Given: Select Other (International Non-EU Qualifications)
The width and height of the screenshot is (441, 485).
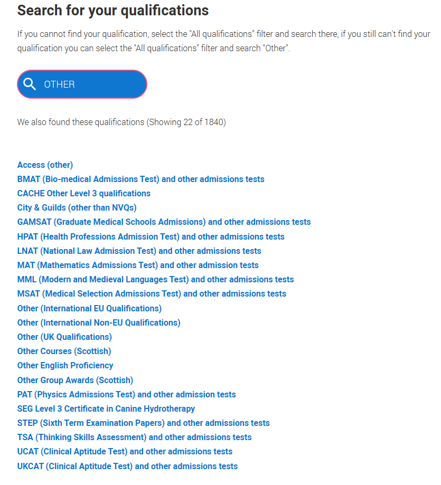Looking at the screenshot, I should 99,322.
